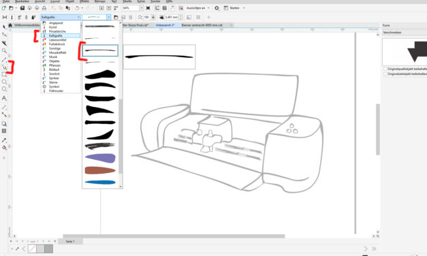This screenshot has width=427, height=256.
Task: Open brush stroke preview dropdown arrow
Action: [x=109, y=17]
